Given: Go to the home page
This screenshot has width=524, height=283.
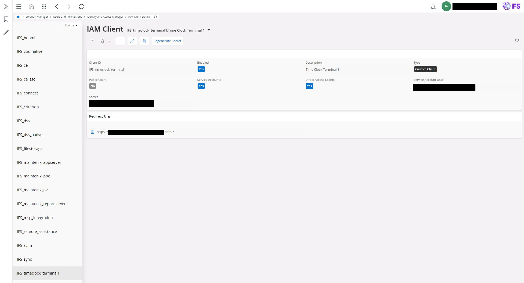Looking at the screenshot, I should [x=31, y=7].
